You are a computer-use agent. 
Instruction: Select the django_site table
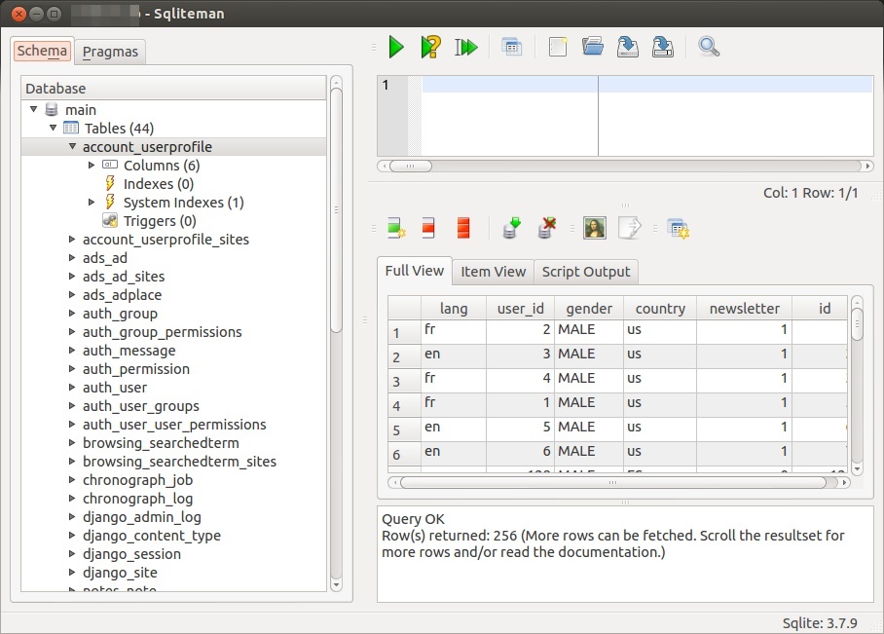(120, 573)
